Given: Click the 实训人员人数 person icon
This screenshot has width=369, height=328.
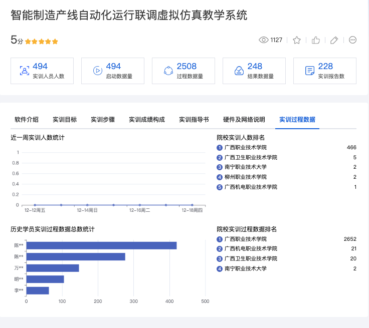Looking at the screenshot, I should coord(24,71).
